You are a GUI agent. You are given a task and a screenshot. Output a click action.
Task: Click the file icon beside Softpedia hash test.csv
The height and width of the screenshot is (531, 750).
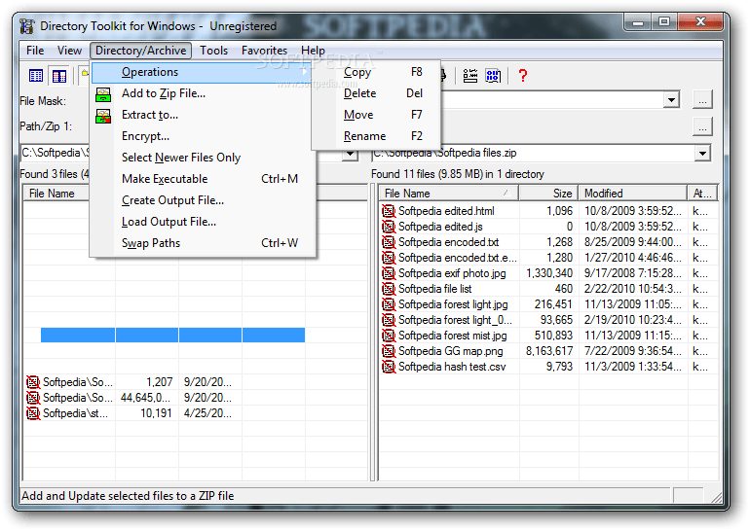pyautogui.click(x=389, y=367)
